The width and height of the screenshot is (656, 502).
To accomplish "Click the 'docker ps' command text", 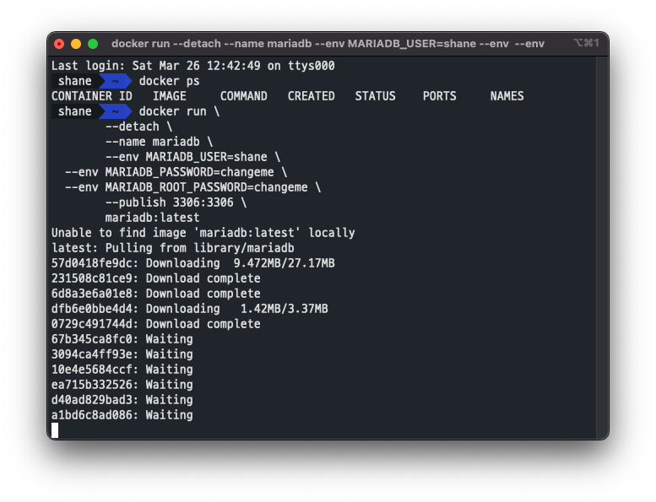I will [169, 81].
